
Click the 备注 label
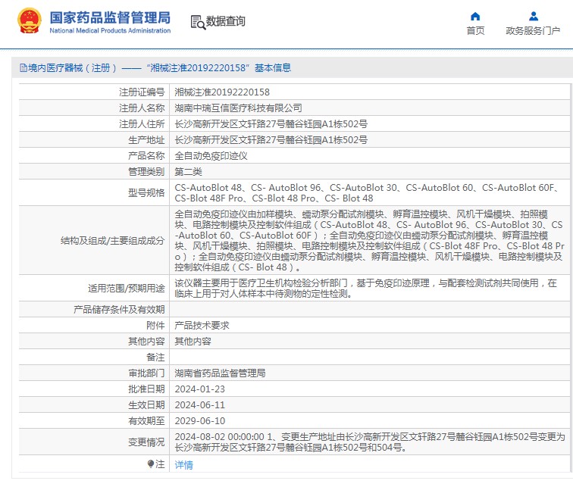(155, 357)
